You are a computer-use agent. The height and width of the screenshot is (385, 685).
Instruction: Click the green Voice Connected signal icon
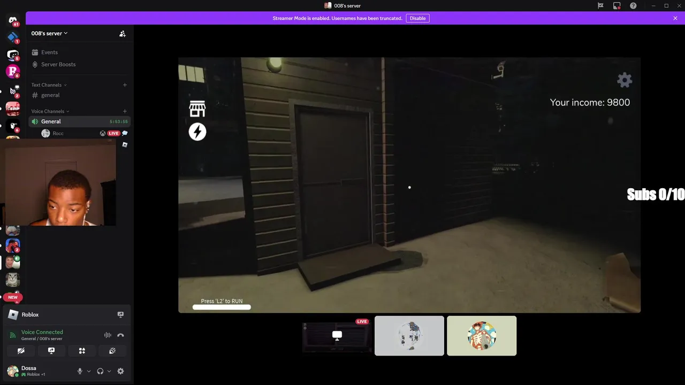[13, 335]
